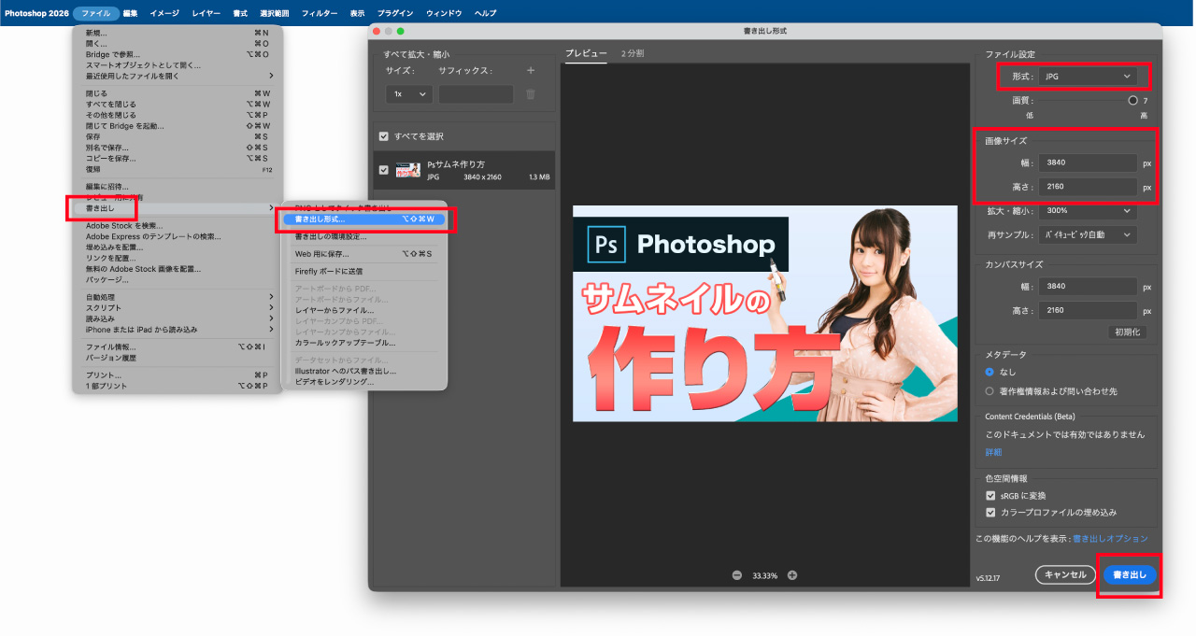Choose カラールックアップテーブル... item

pyautogui.click(x=364, y=343)
